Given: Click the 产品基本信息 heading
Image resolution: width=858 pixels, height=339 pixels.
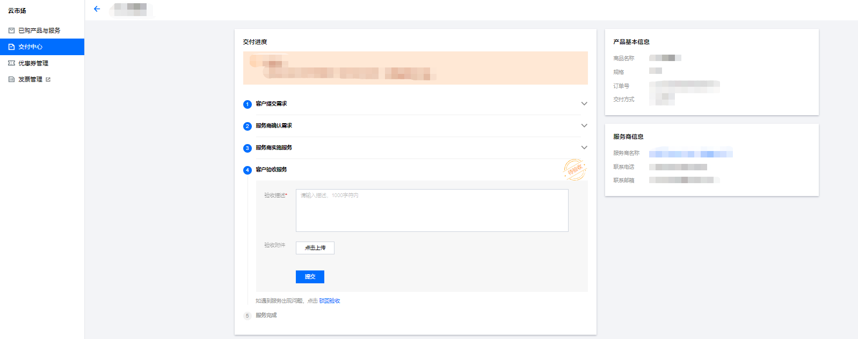Looking at the screenshot, I should (631, 42).
